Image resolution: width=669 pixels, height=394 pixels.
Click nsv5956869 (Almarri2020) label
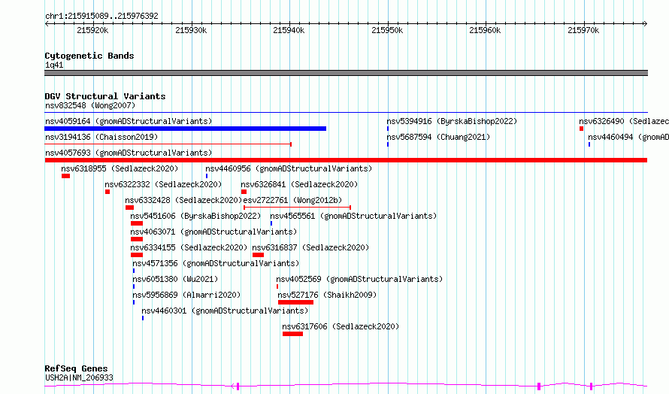click(186, 295)
